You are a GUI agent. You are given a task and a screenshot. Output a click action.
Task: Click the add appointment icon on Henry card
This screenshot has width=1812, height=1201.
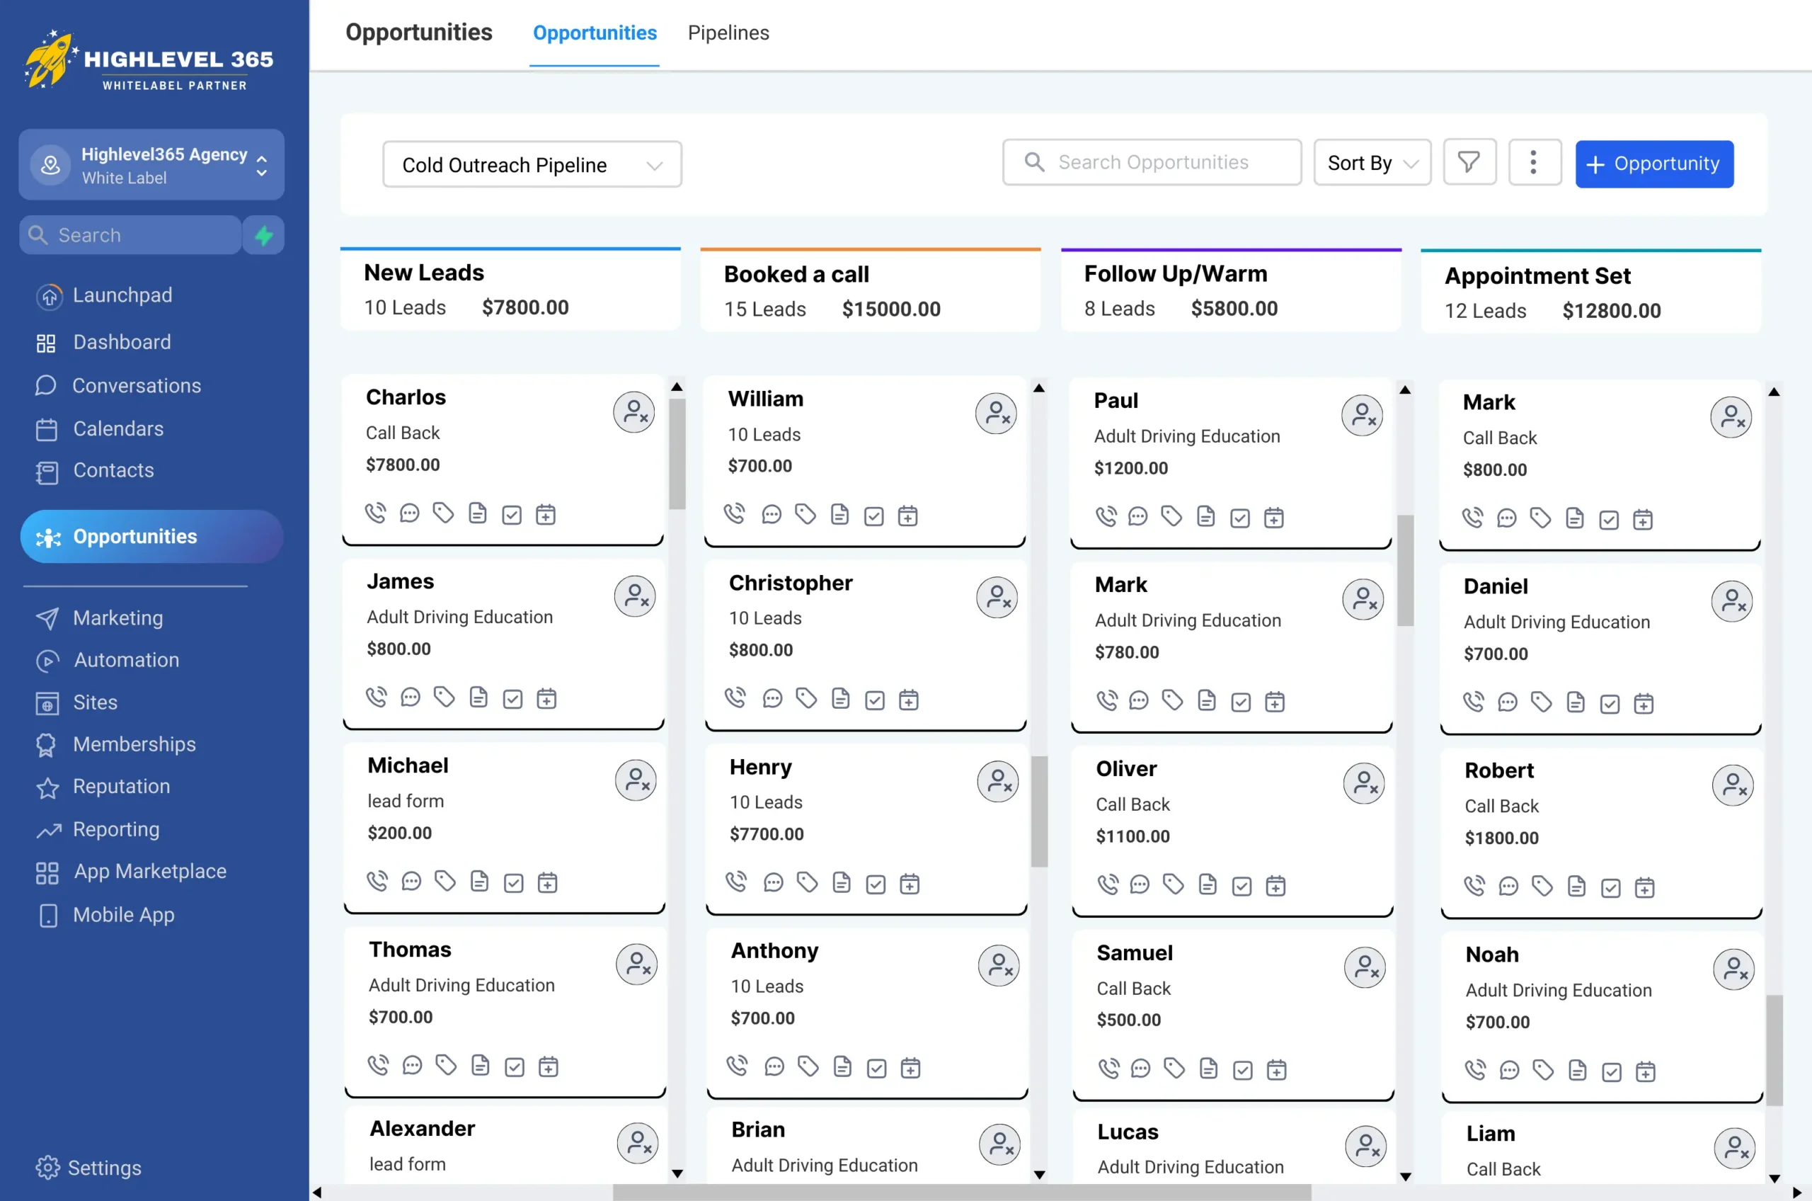pos(909,884)
